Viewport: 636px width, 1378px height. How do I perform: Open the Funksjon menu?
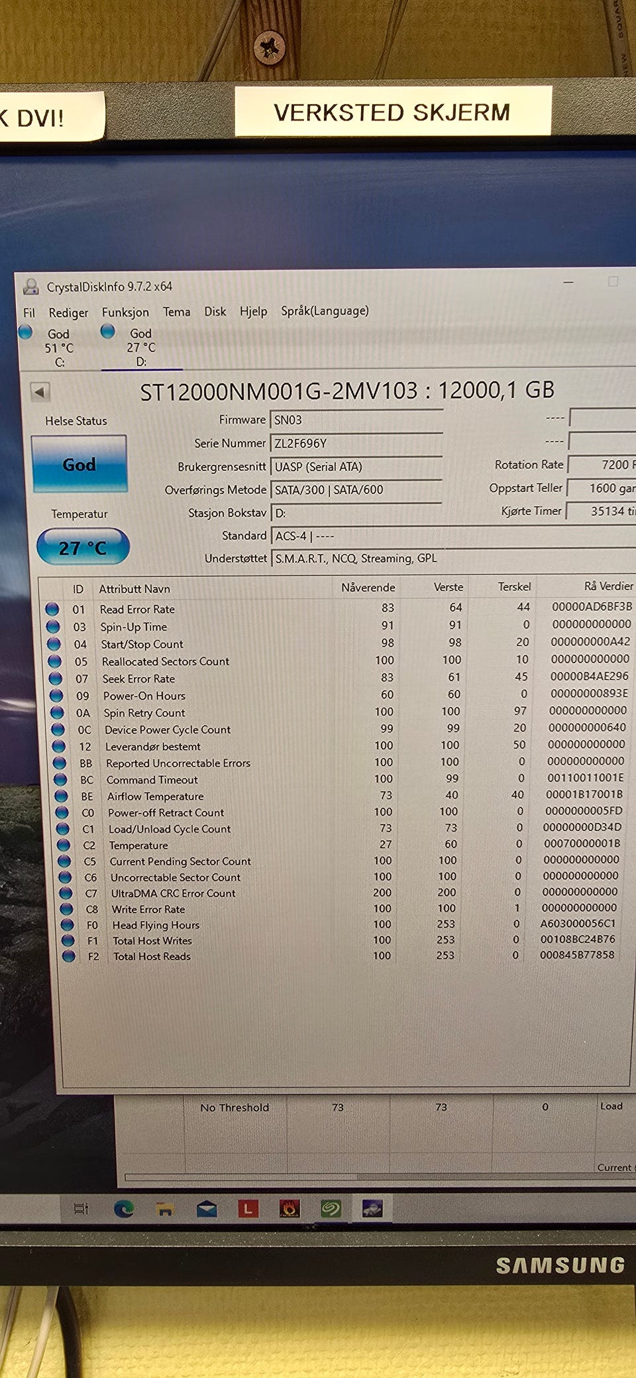[125, 312]
